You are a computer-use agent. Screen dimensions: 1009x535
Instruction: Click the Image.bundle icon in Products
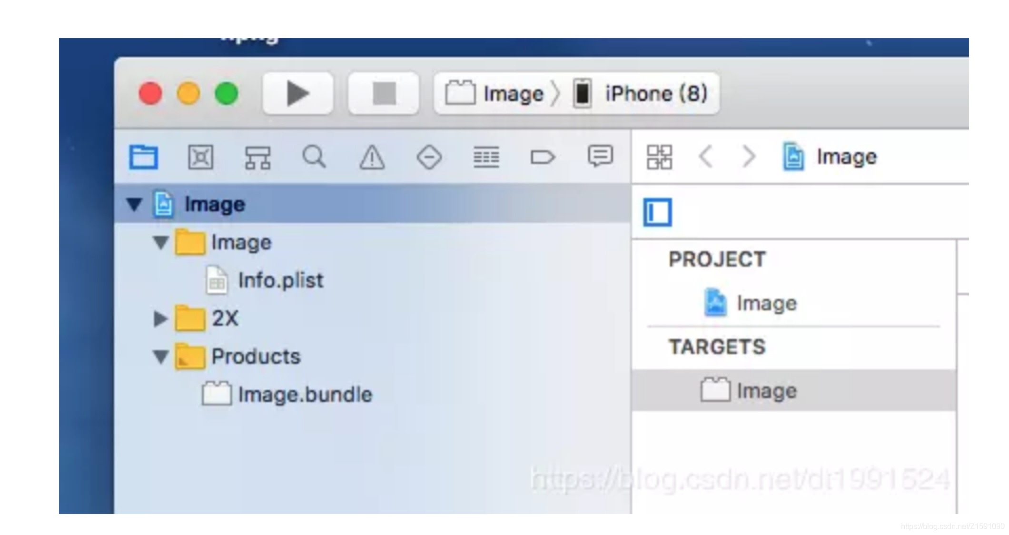217,393
